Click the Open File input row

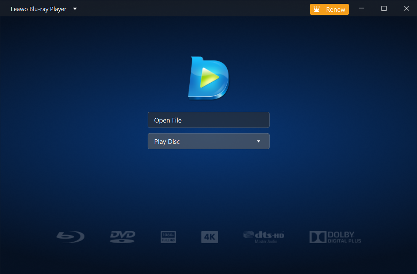(208, 120)
